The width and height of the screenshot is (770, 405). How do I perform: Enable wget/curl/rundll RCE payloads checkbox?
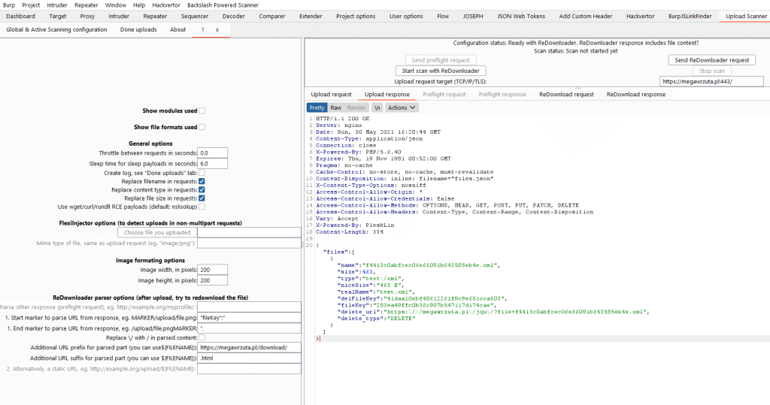pyautogui.click(x=202, y=207)
